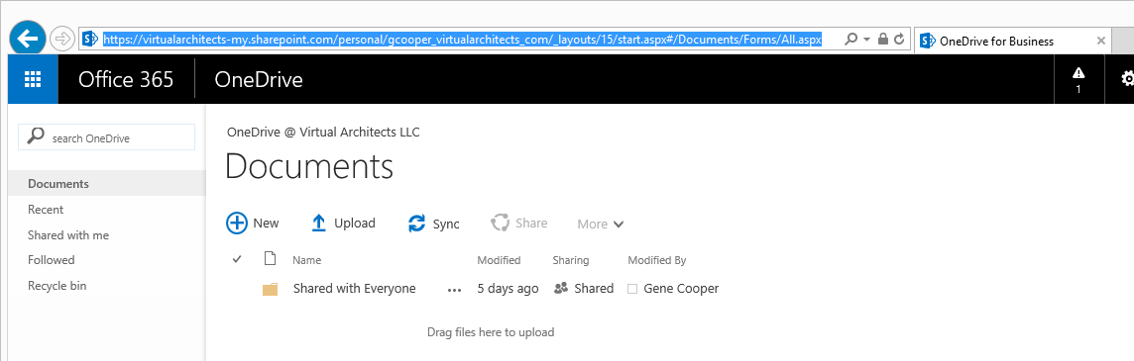Open Recent in the left navigation
1134x361 pixels.
[46, 210]
